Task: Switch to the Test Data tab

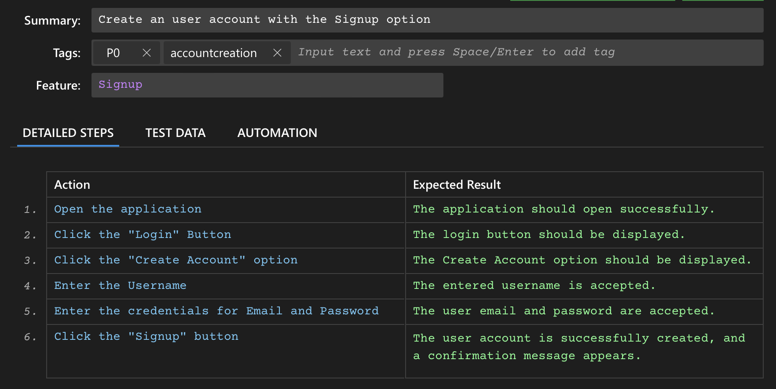Action: coord(175,133)
